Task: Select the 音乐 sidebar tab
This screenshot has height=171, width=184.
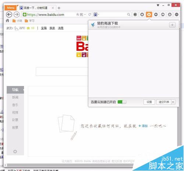Action: point(15,105)
